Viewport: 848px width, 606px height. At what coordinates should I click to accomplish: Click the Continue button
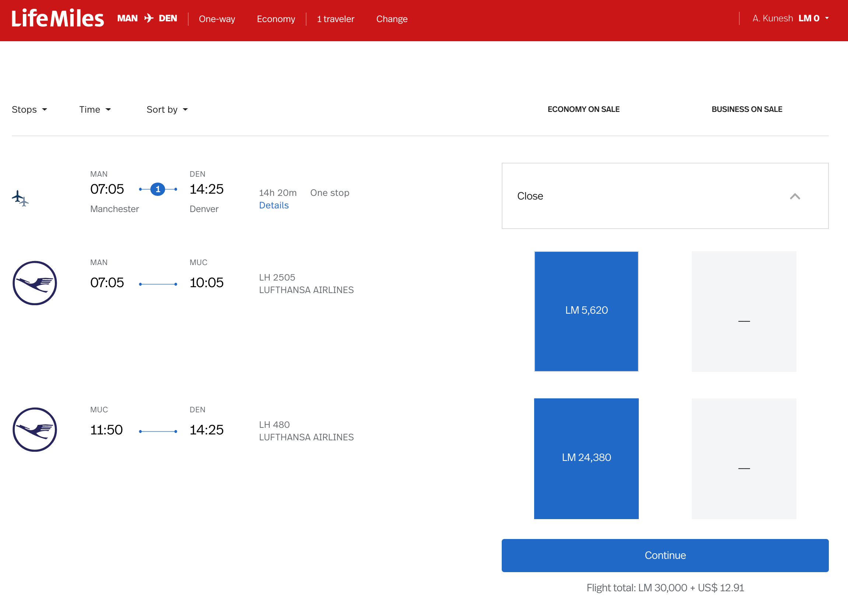coord(665,556)
